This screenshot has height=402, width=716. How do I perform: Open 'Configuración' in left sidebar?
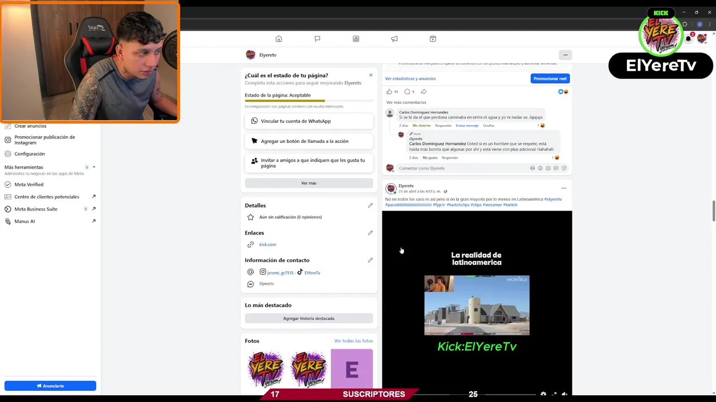click(29, 154)
